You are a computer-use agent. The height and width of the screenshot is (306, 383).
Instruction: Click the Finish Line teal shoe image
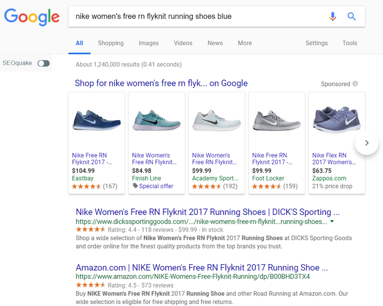tap(157, 120)
